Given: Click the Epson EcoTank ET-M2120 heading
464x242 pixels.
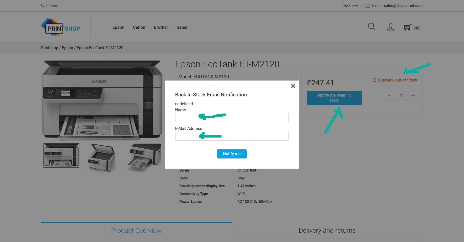Looking at the screenshot, I should tap(228, 64).
